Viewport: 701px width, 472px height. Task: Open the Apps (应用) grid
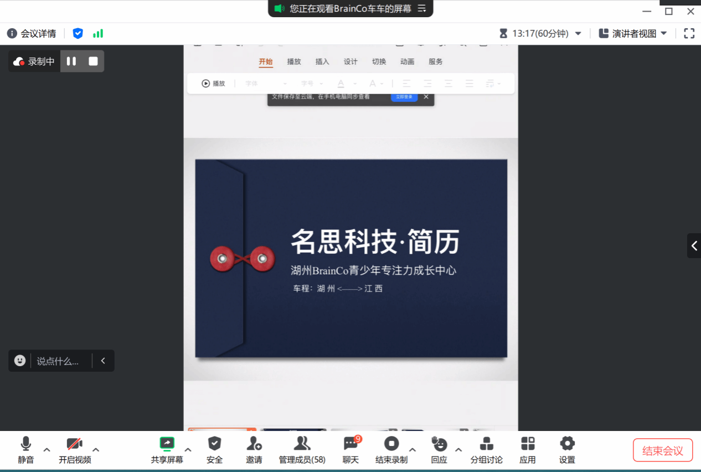pyautogui.click(x=528, y=444)
